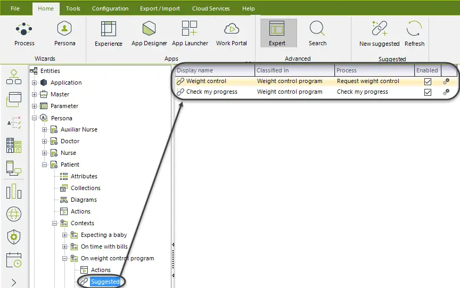Switch to the Tools ribbon tab

coord(73,9)
